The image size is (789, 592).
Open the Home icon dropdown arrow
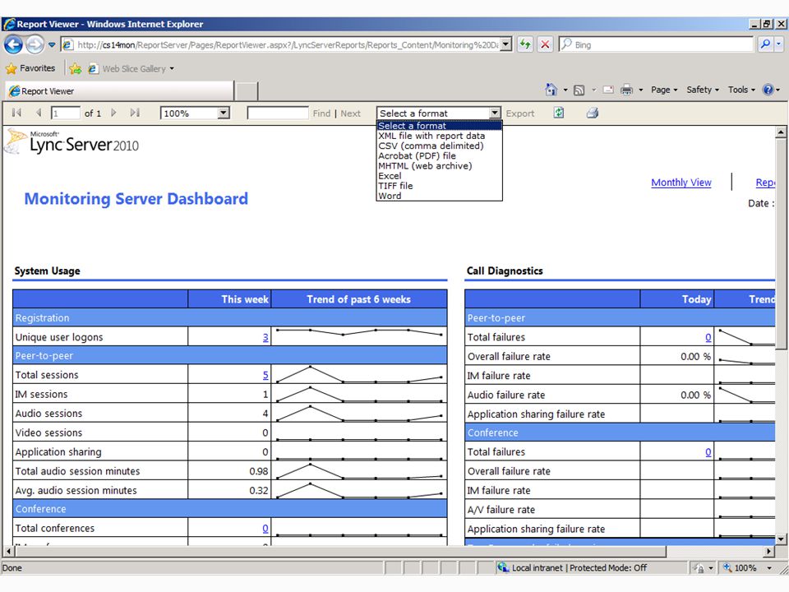pos(565,90)
